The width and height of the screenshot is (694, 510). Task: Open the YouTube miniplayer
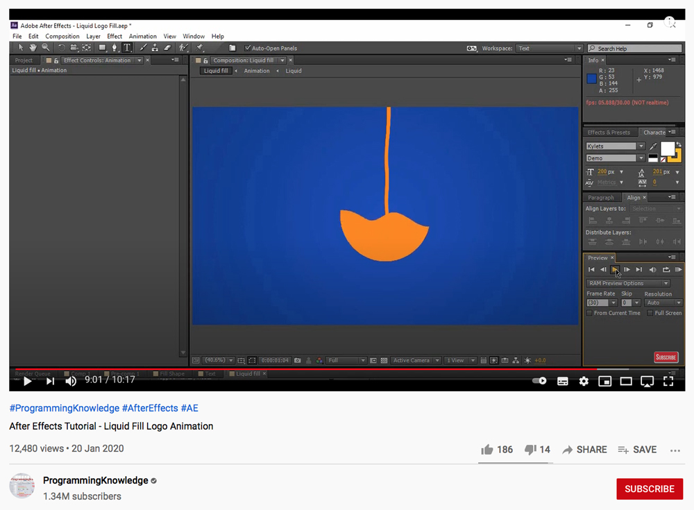click(x=605, y=381)
